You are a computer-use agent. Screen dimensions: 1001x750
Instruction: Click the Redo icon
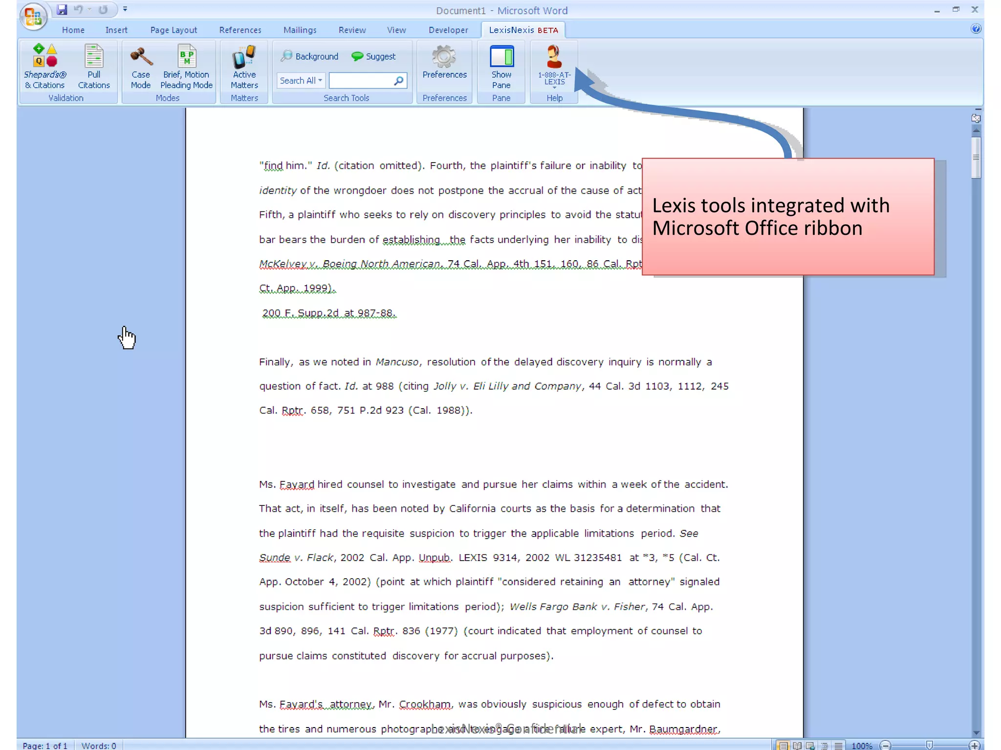coord(103,9)
